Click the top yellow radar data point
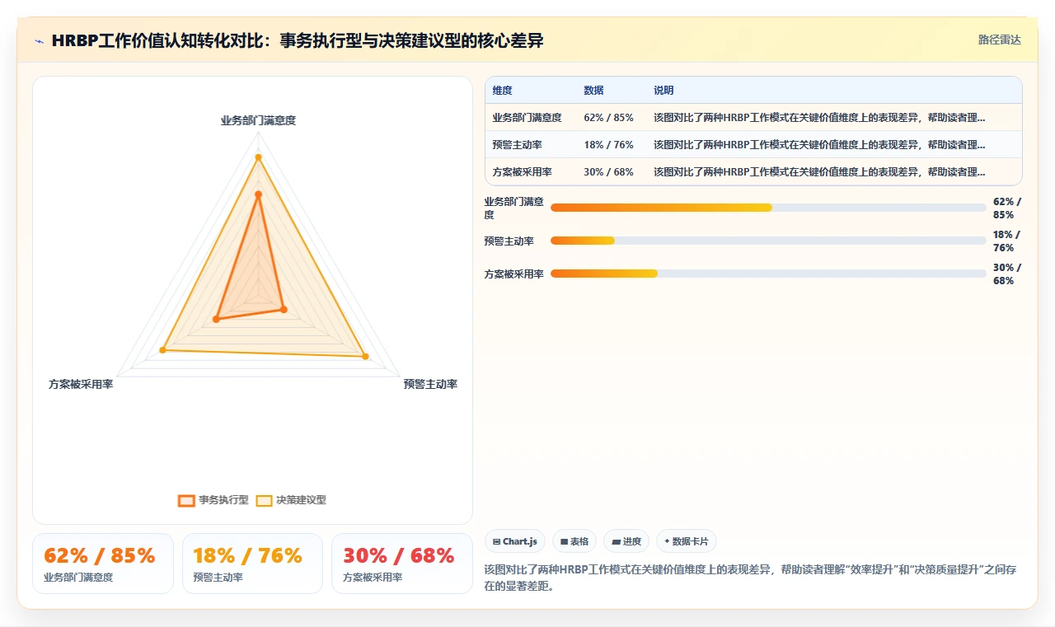The width and height of the screenshot is (1055, 627). click(258, 157)
